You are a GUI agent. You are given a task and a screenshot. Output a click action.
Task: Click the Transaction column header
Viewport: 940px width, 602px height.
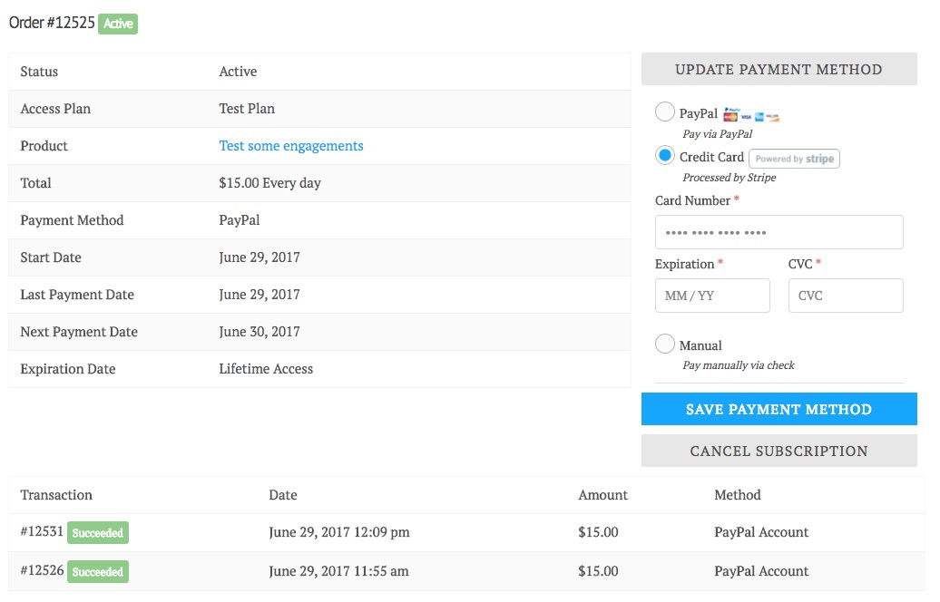(x=56, y=495)
